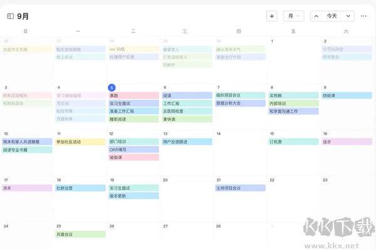Open the 晨跑 event on the 5th

[x=133, y=95]
